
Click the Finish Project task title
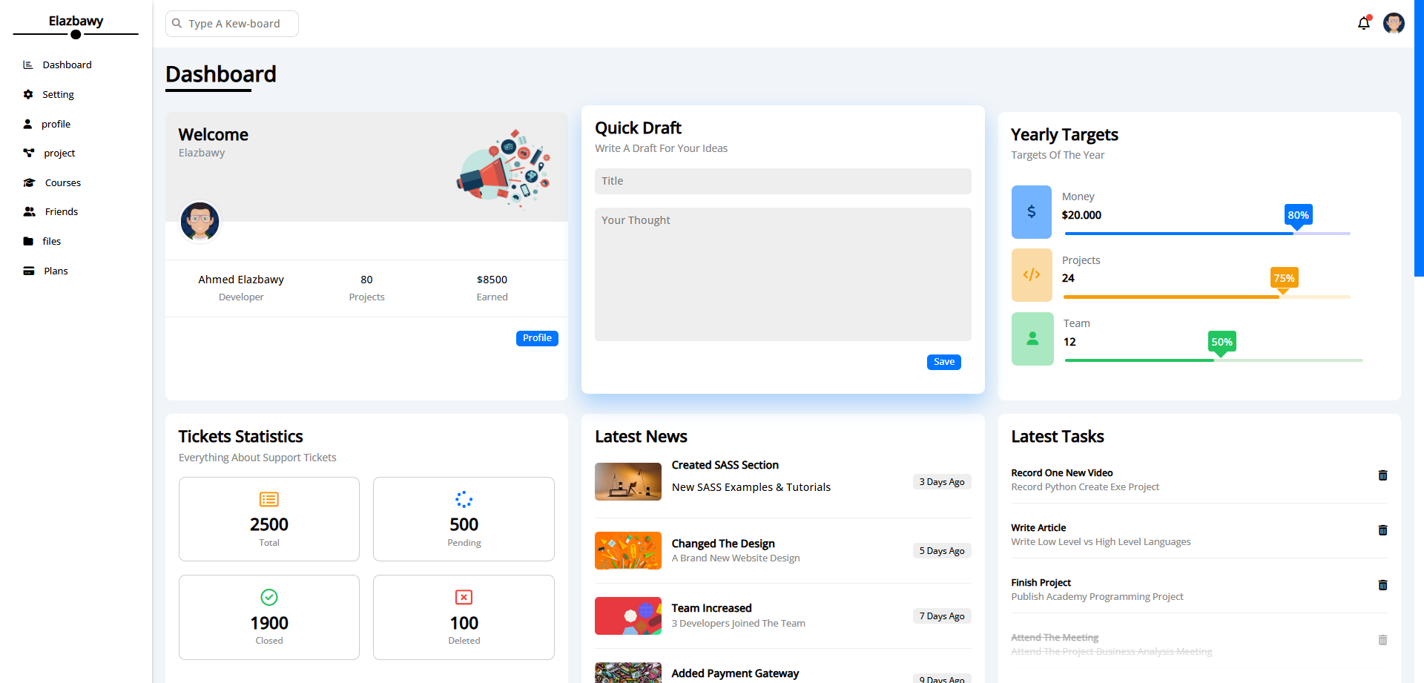coord(1041,583)
